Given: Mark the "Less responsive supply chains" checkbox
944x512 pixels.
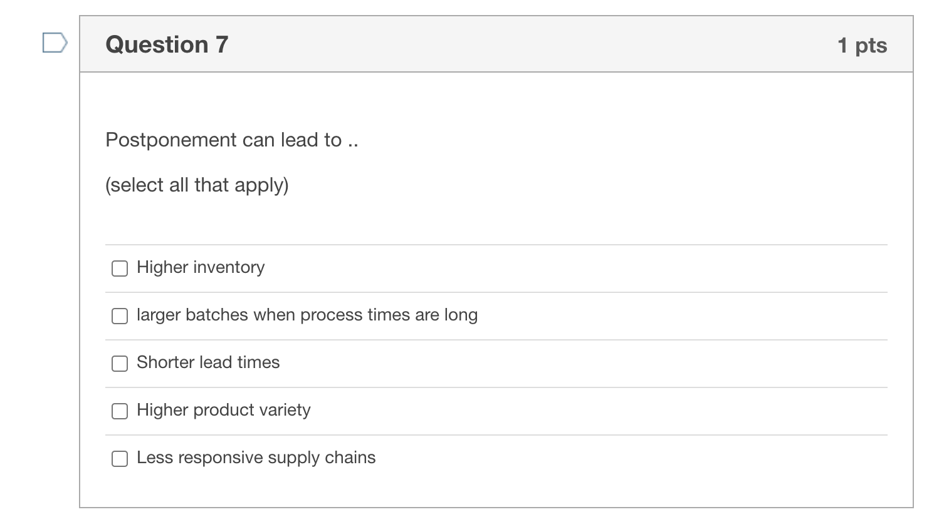Looking at the screenshot, I should (x=120, y=459).
